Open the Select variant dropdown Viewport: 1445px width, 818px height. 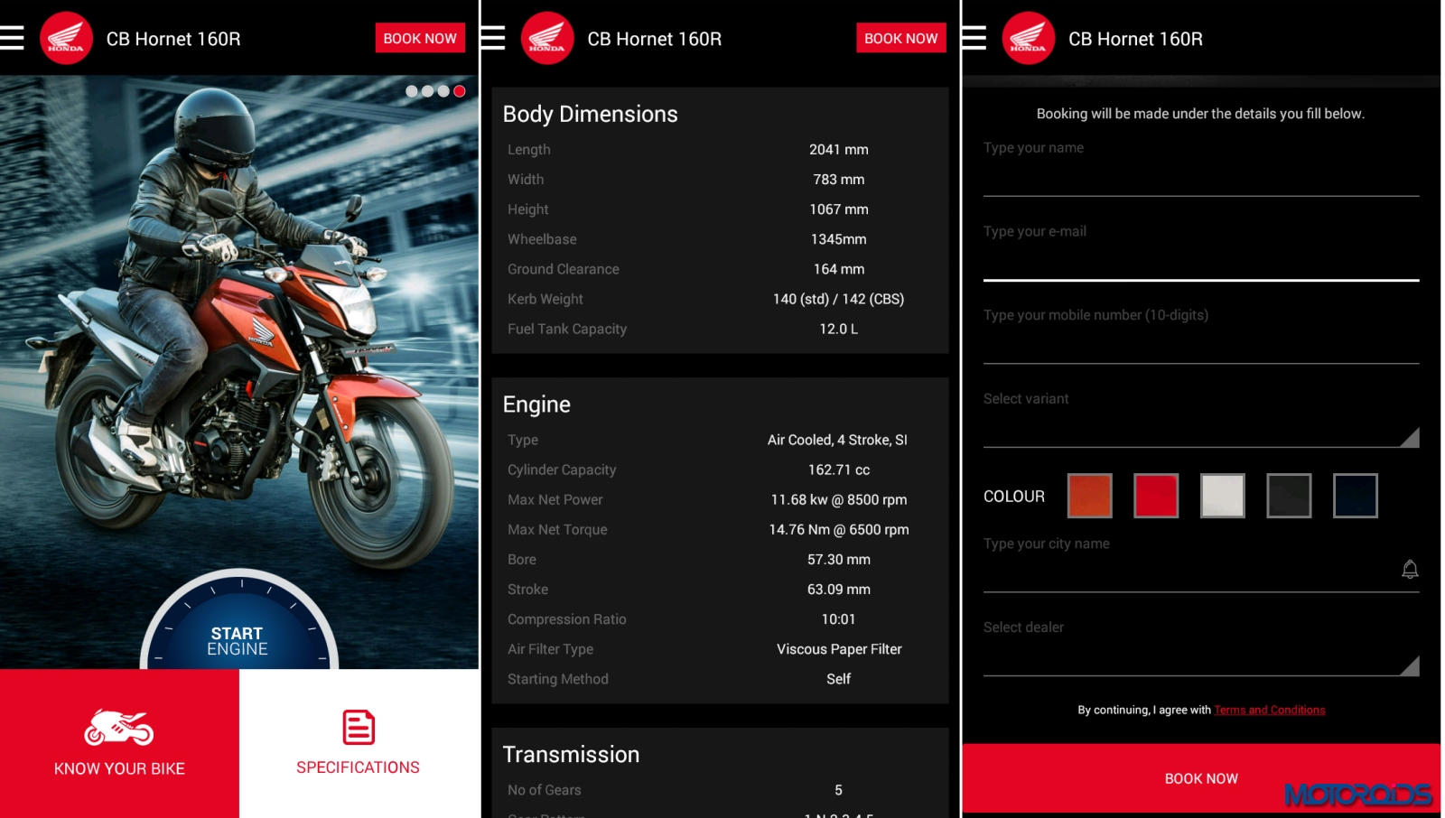(x=1201, y=418)
